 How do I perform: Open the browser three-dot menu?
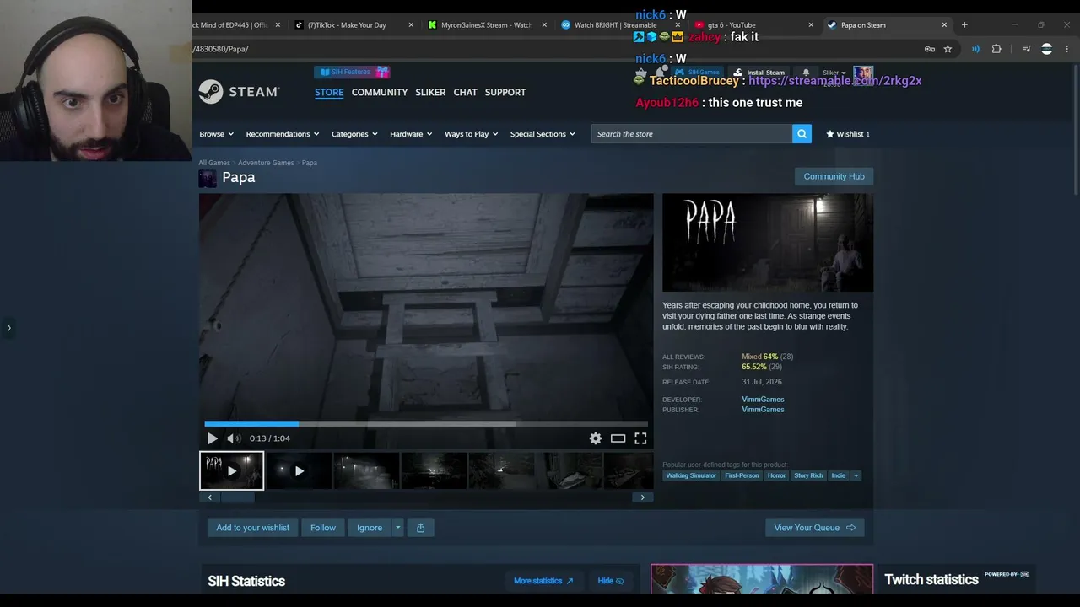[x=1066, y=49]
